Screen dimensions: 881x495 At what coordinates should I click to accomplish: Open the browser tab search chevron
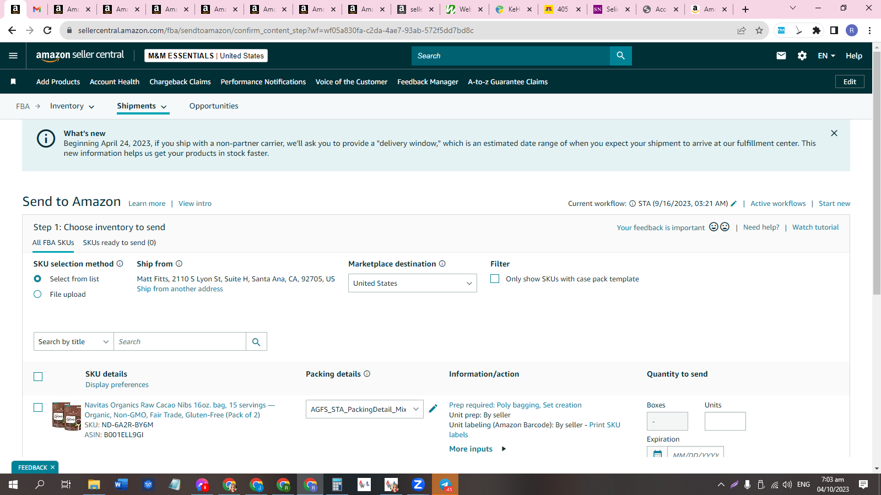click(793, 8)
